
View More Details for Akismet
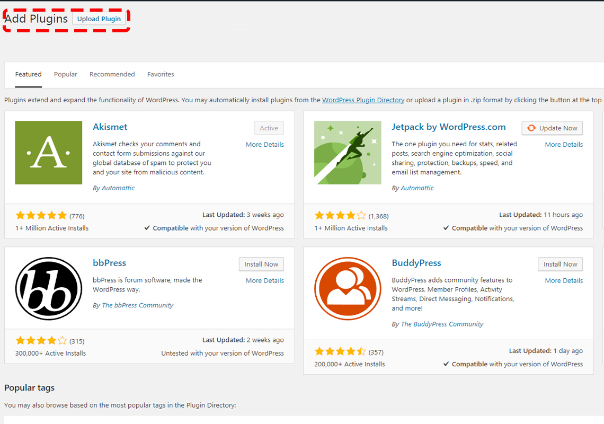pyautogui.click(x=264, y=145)
